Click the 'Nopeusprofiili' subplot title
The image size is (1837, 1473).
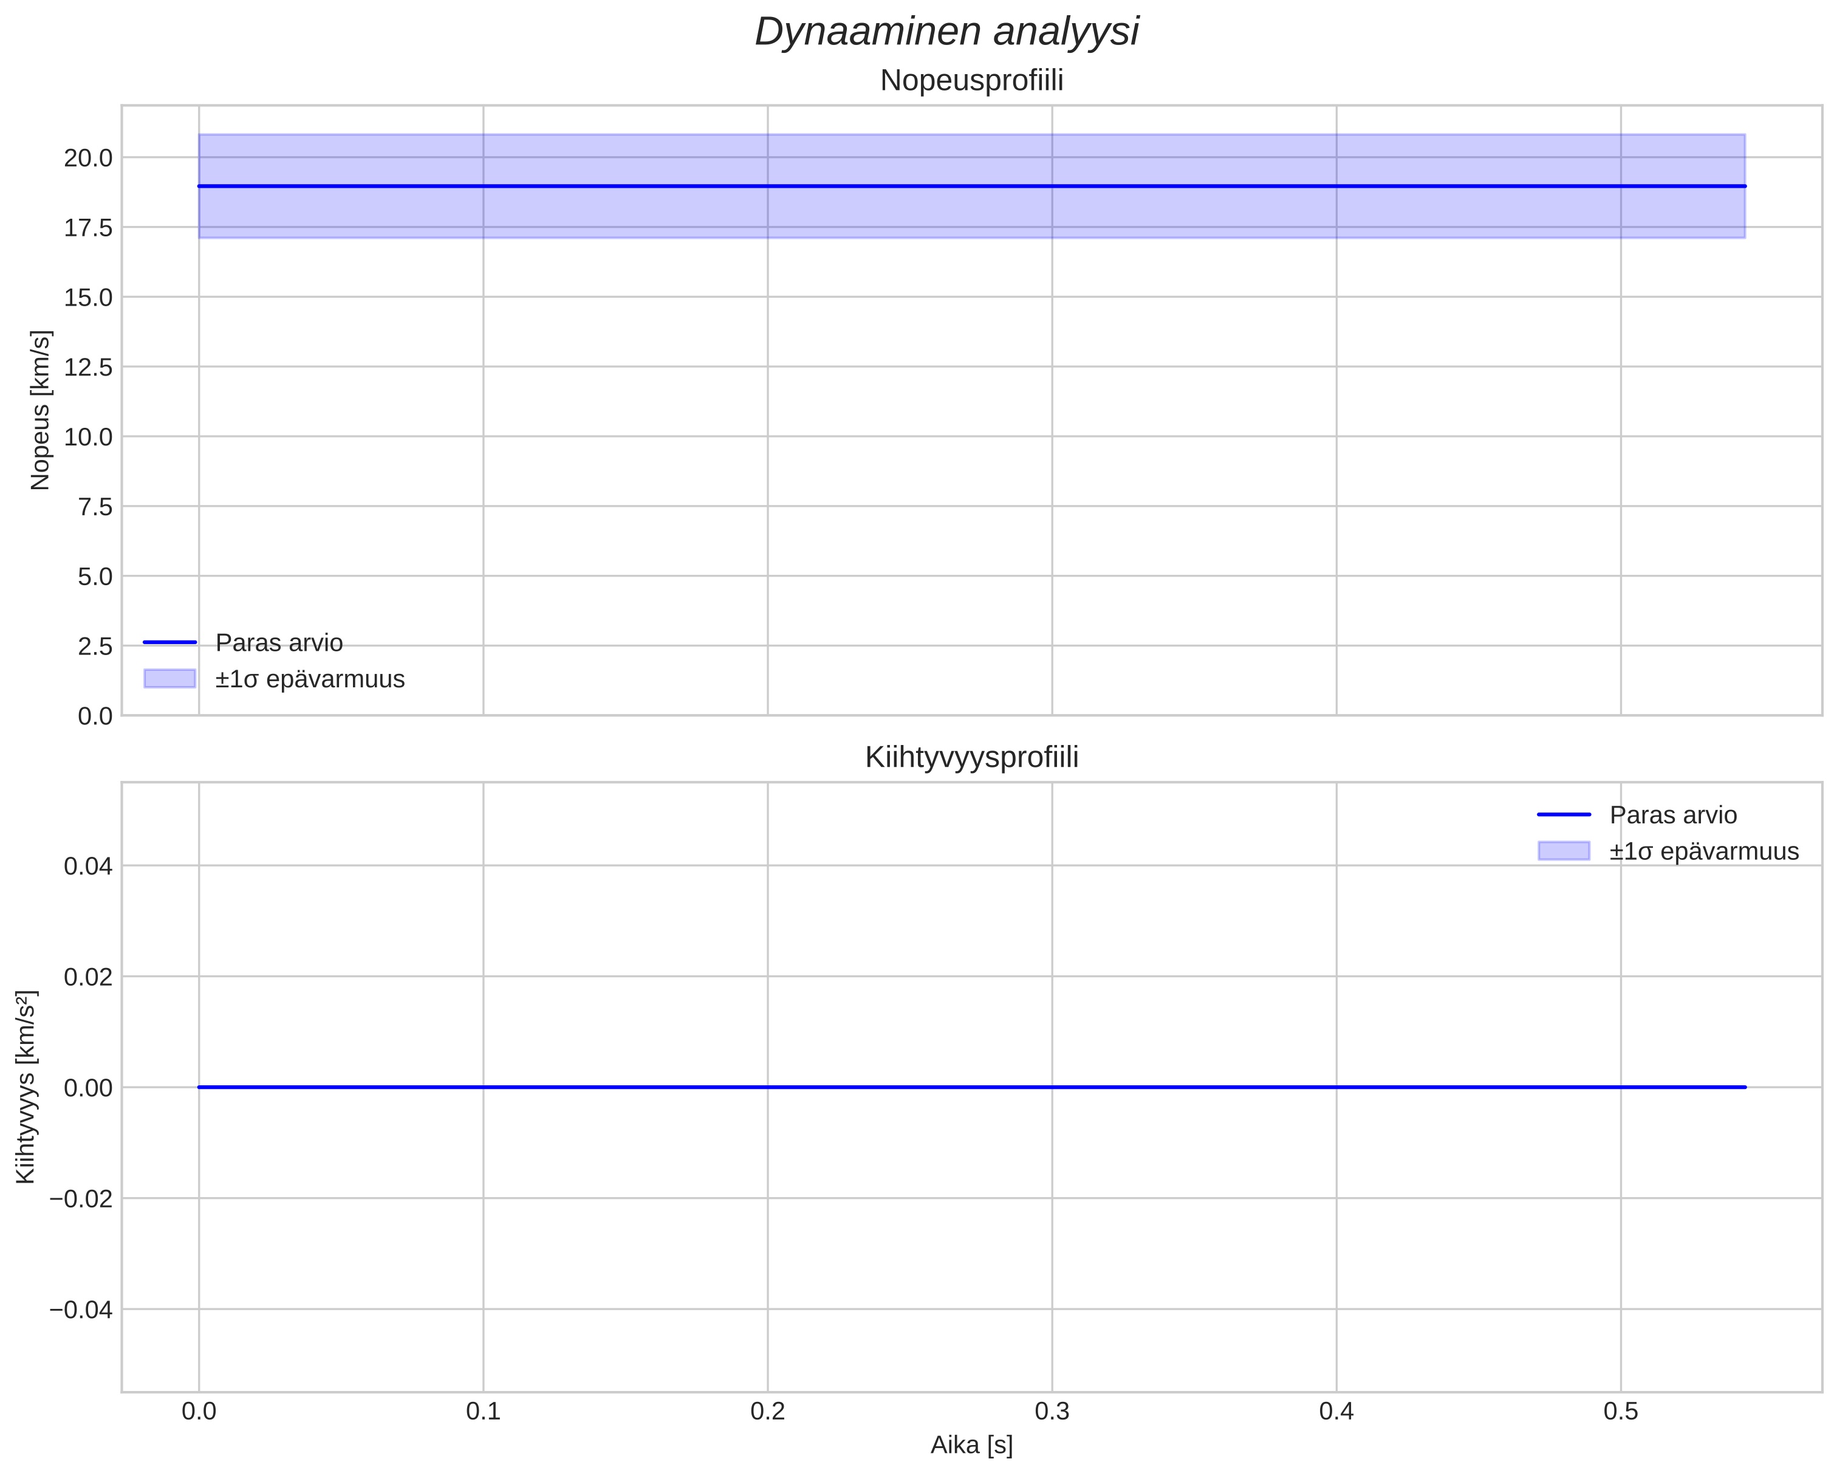(x=971, y=81)
